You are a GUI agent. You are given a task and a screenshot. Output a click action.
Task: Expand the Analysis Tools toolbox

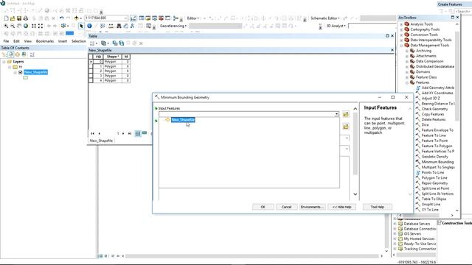pos(401,24)
